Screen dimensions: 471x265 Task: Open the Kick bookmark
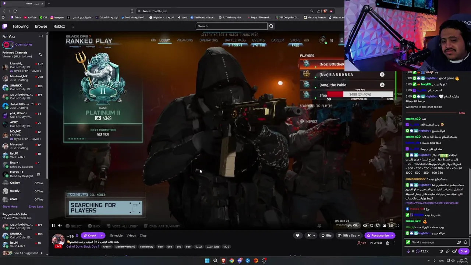click(x=43, y=17)
